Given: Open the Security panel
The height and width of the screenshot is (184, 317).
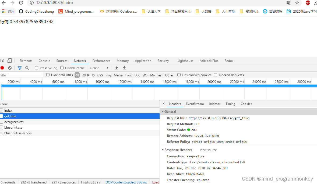Looking at the screenshot, I should [163, 61].
